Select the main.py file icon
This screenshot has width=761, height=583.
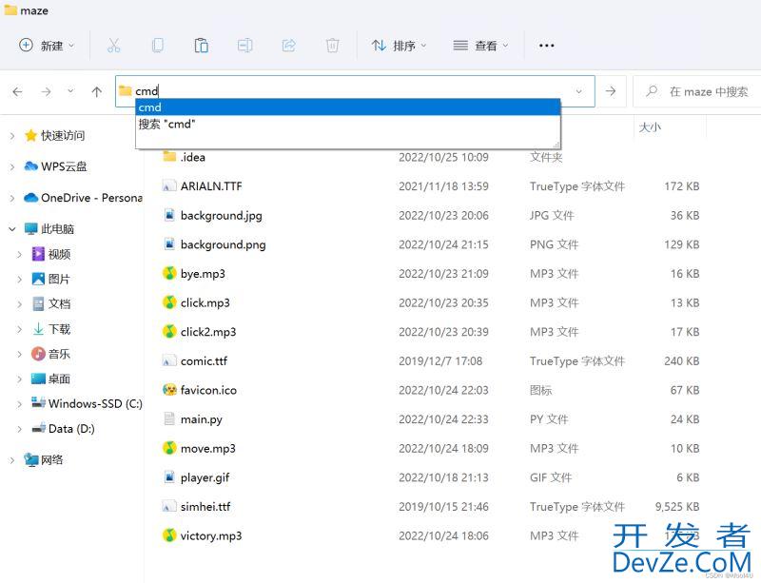(x=169, y=418)
